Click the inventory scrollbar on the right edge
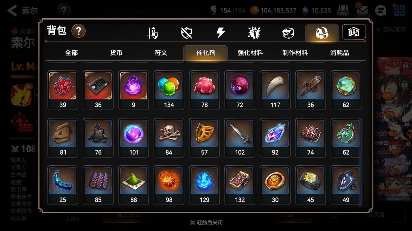Screen dimensions: 412x231 point(360,163)
